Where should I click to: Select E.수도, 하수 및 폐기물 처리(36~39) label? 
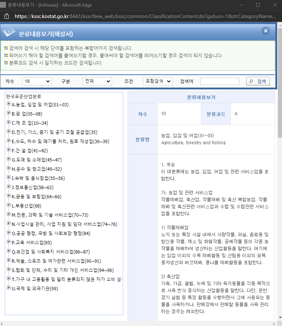pyautogui.click(x=60, y=142)
